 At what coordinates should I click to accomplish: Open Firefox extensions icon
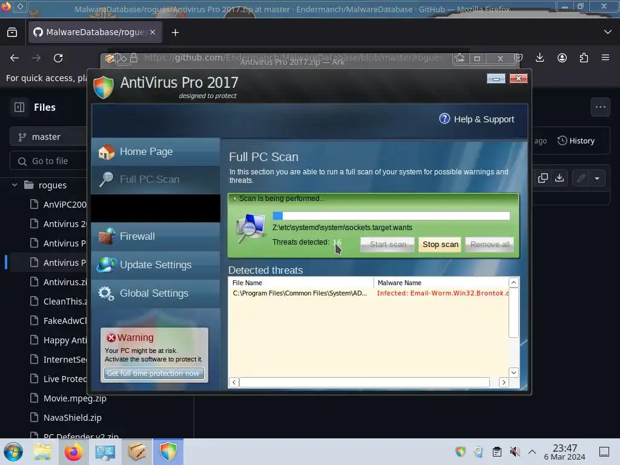coord(584,58)
